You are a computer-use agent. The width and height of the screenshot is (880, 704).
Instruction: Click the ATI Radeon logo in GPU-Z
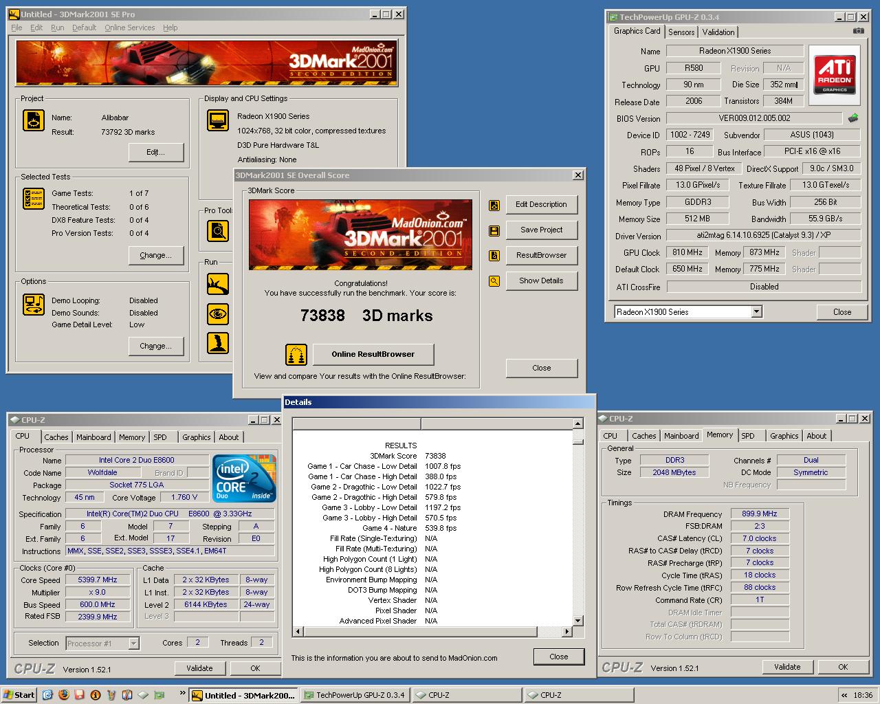pyautogui.click(x=835, y=75)
